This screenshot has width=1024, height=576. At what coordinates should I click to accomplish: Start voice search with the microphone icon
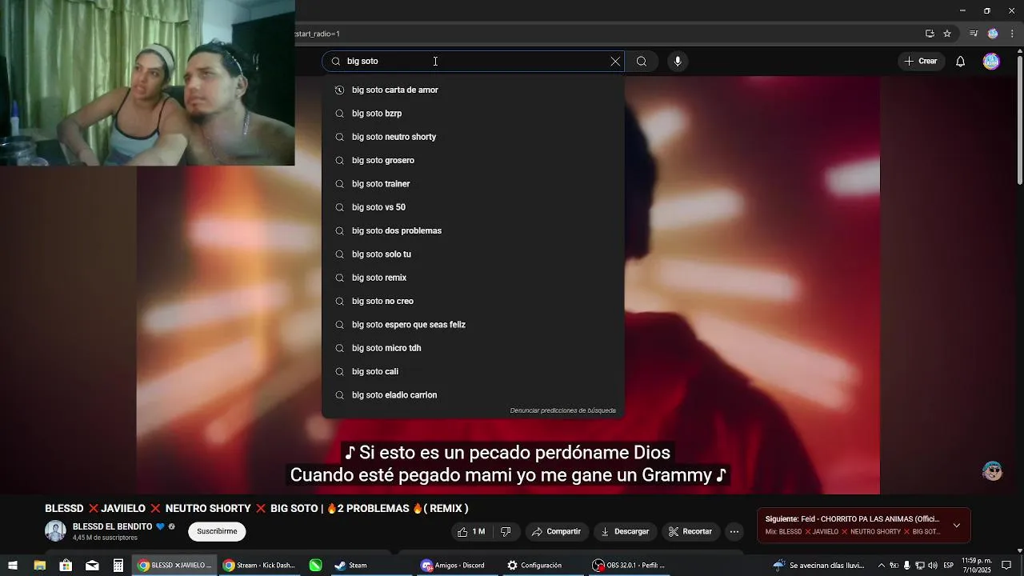click(678, 62)
